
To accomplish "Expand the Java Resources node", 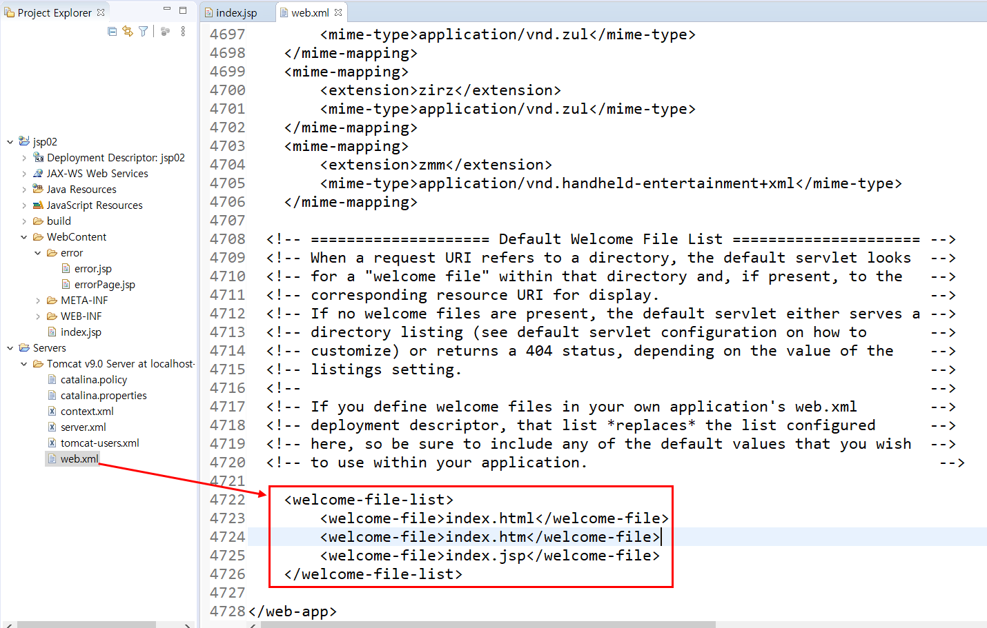I will point(24,190).
